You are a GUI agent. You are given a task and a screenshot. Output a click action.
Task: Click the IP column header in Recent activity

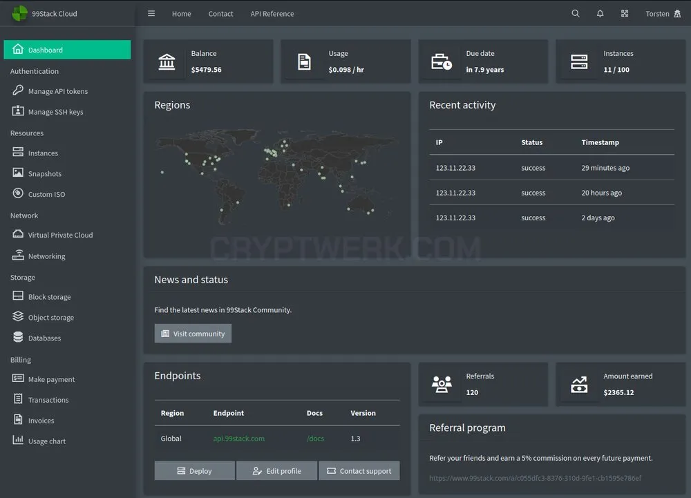pos(439,142)
